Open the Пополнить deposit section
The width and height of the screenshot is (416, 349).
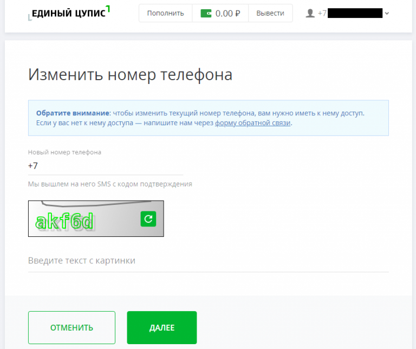click(165, 14)
